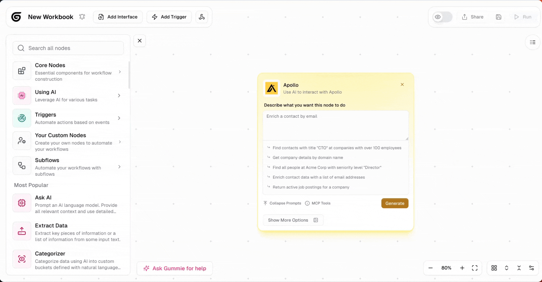Click the node panel scrollbar
The image size is (542, 282).
point(129,75)
